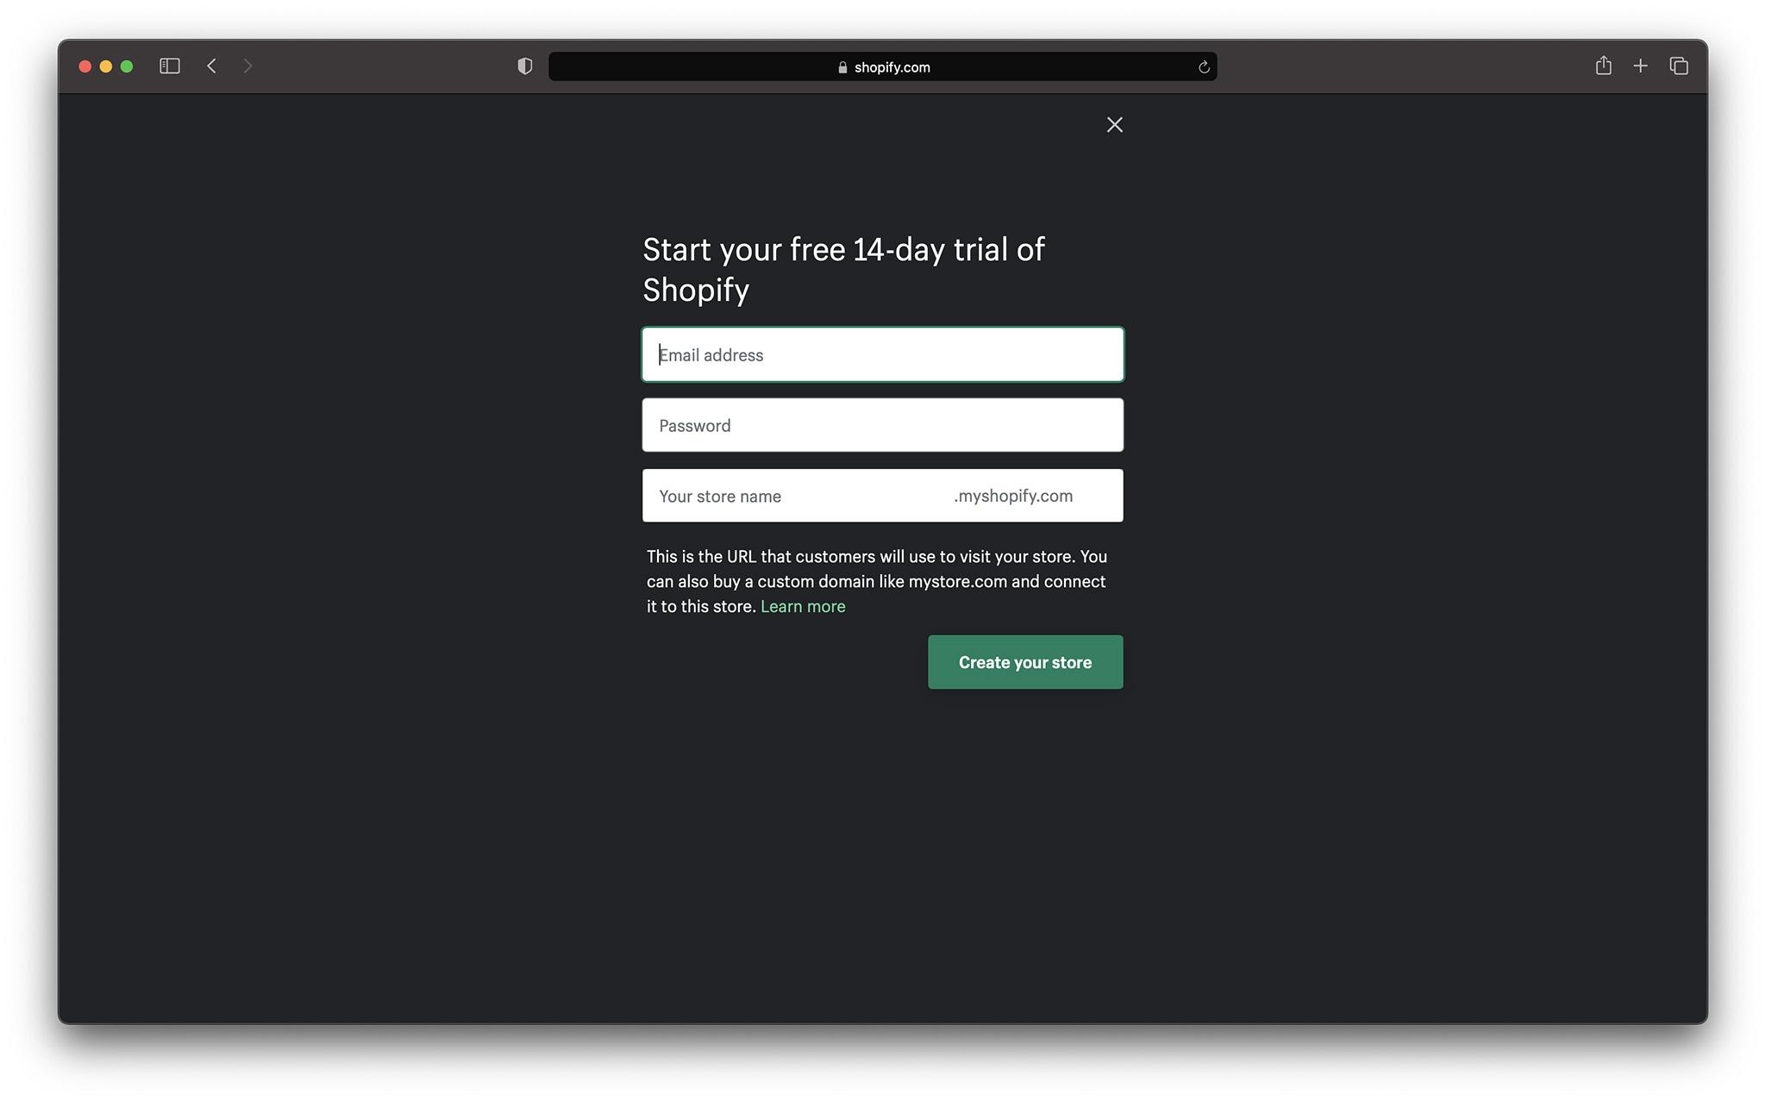Click the yellow minimize traffic light

click(x=105, y=66)
